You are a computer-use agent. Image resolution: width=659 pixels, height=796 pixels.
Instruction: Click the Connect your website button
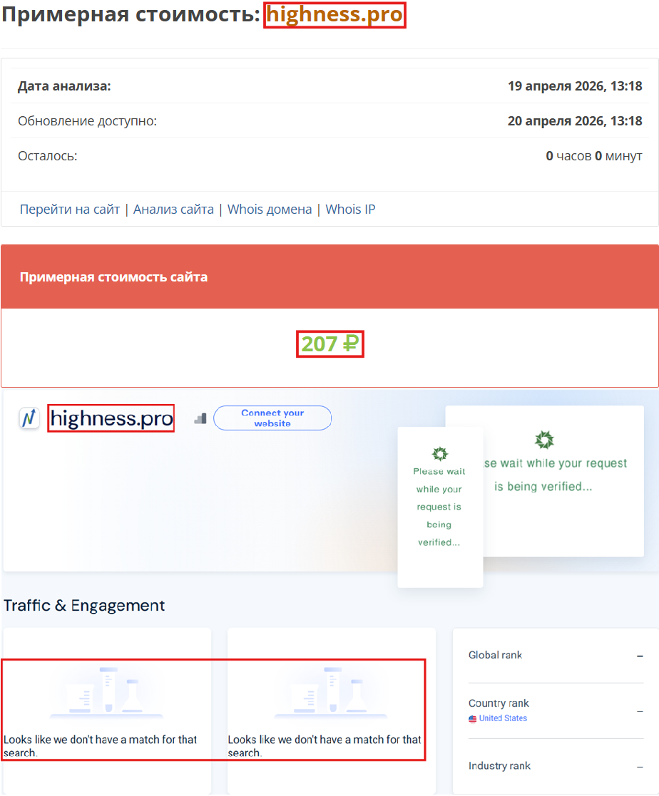272,418
